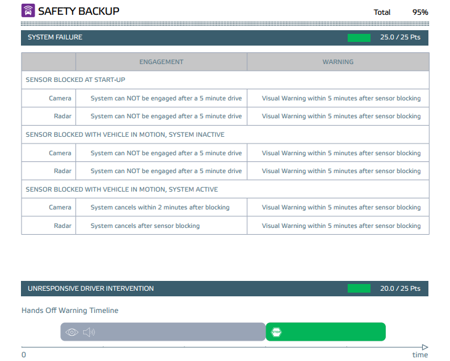Viewport: 450px width, 361px height.
Task: Click the purple Safety Backup car icon
Action: [x=28, y=10]
